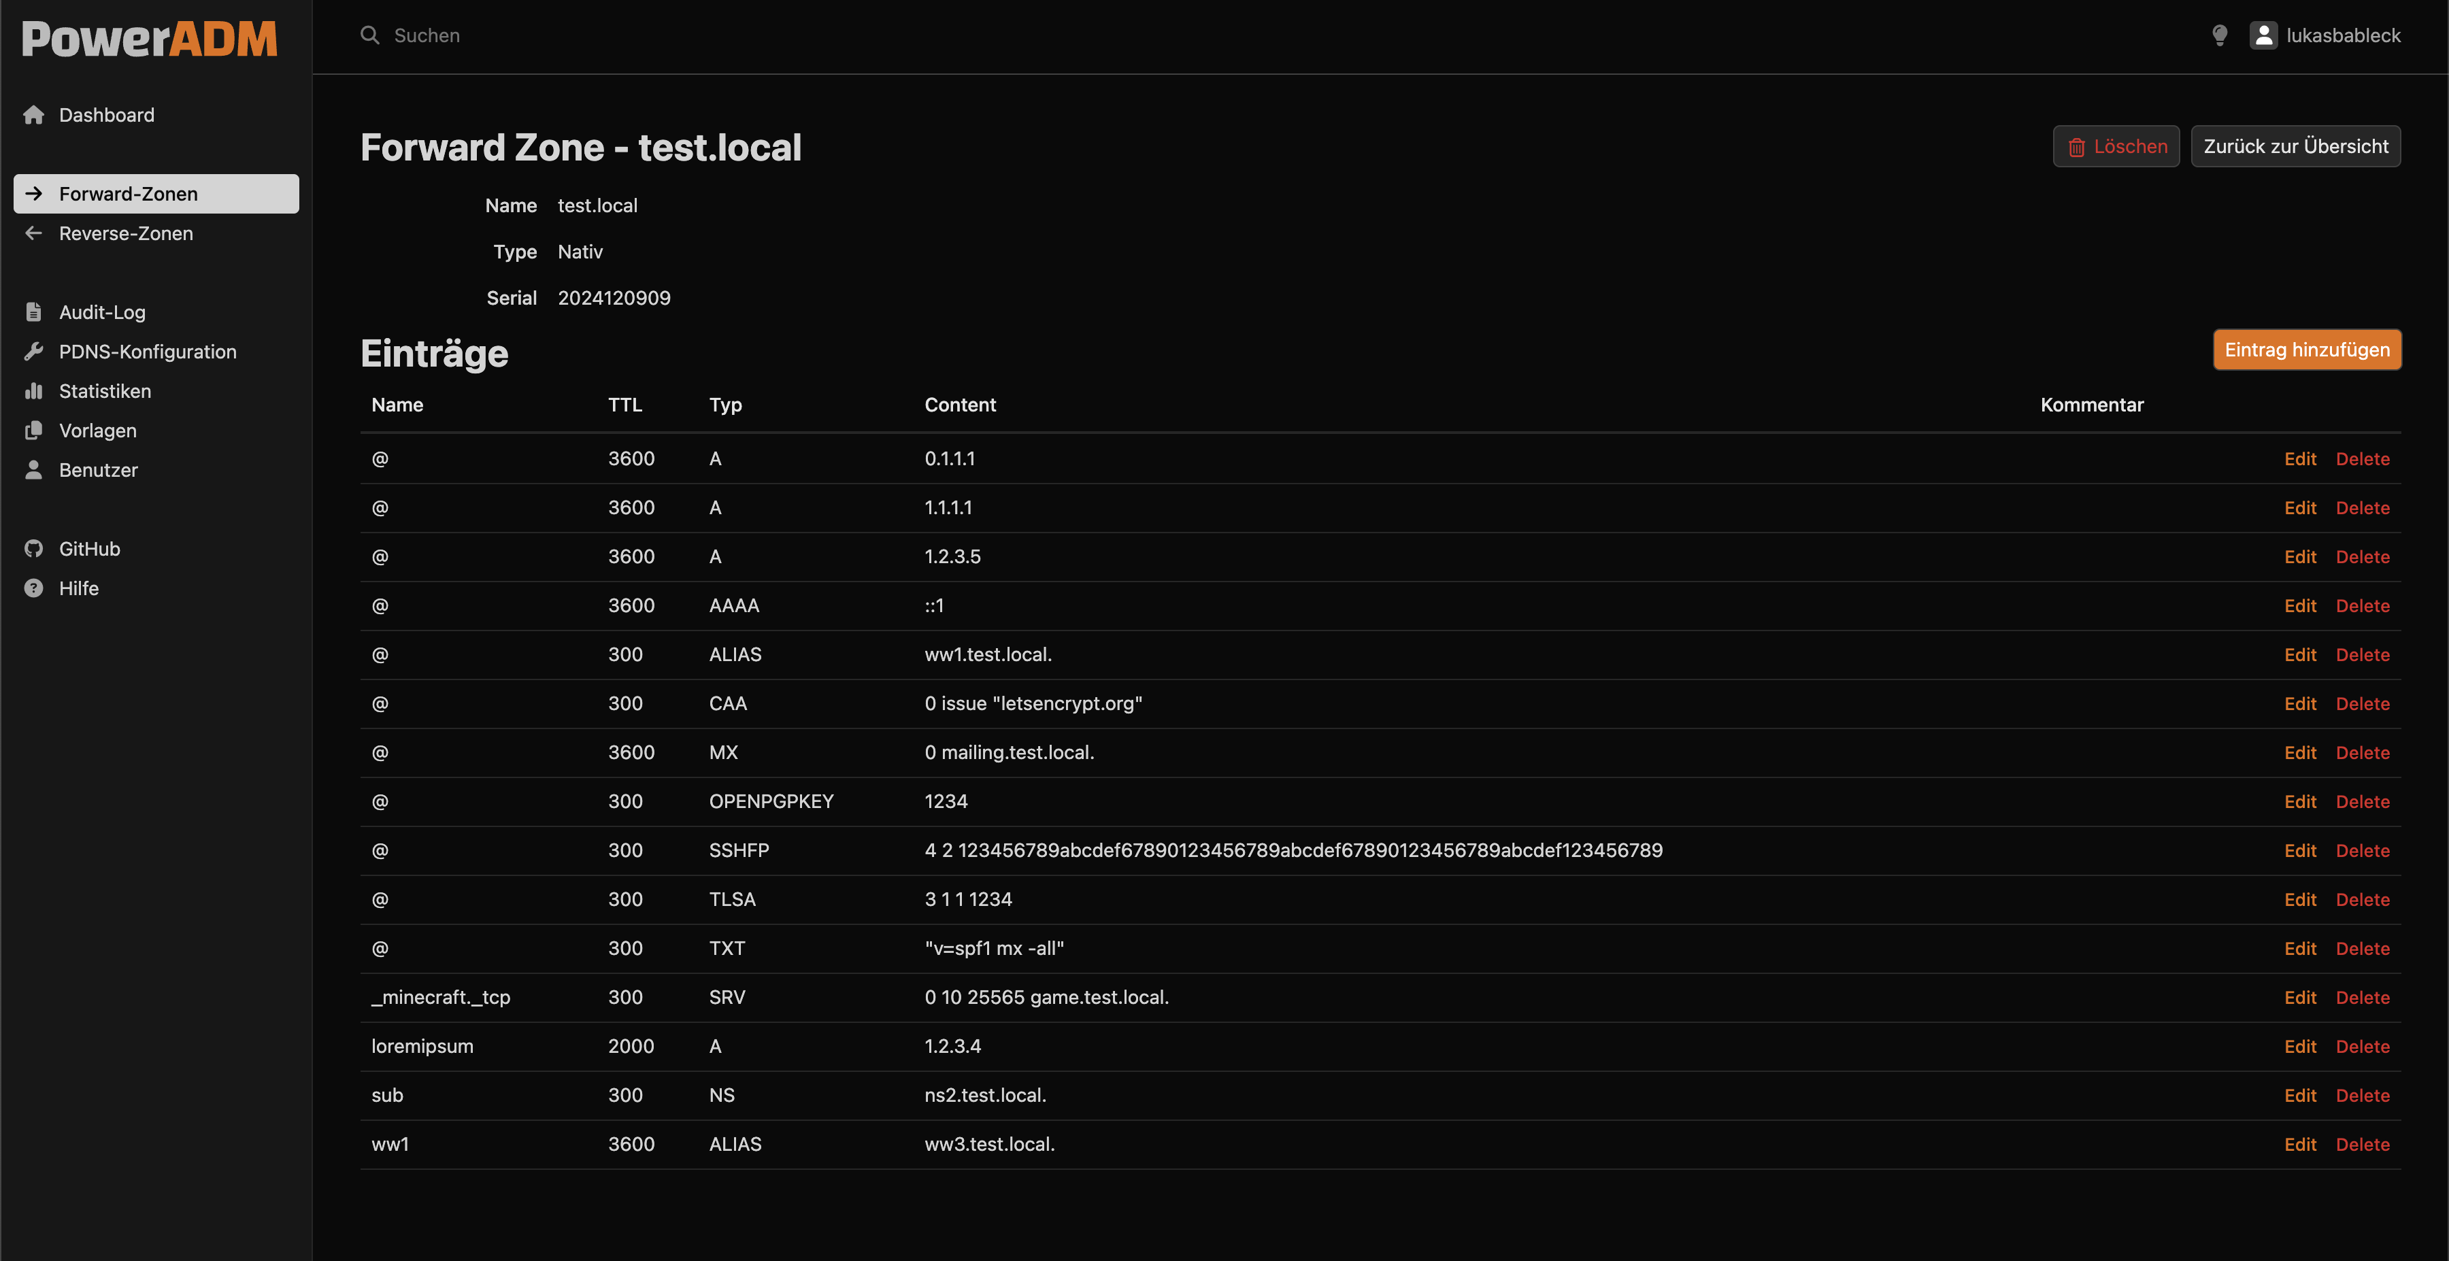Click the Hilfe question mark icon
The image size is (2449, 1261).
[34, 588]
